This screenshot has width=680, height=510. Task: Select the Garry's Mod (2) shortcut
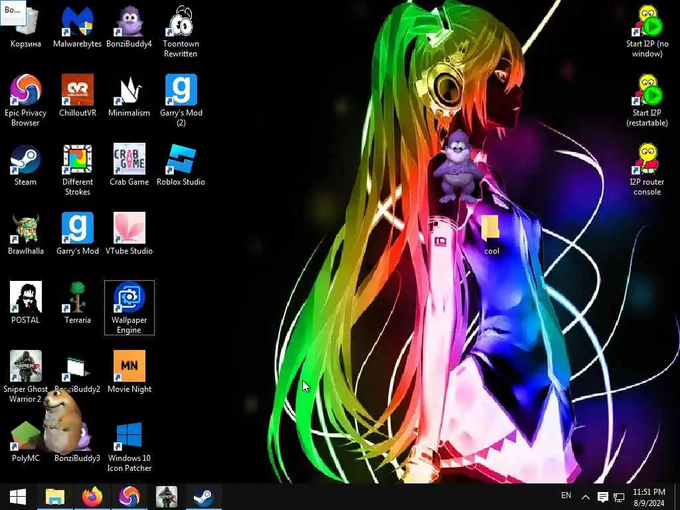(x=181, y=101)
